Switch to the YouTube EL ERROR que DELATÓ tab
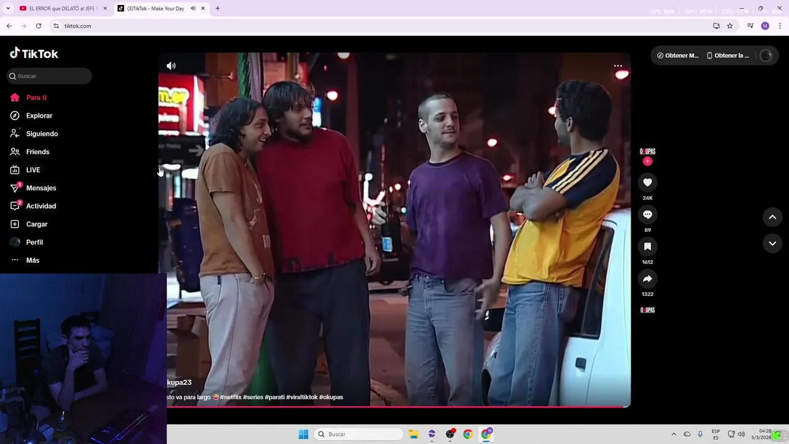Viewport: 789px width, 444px height. click(63, 9)
